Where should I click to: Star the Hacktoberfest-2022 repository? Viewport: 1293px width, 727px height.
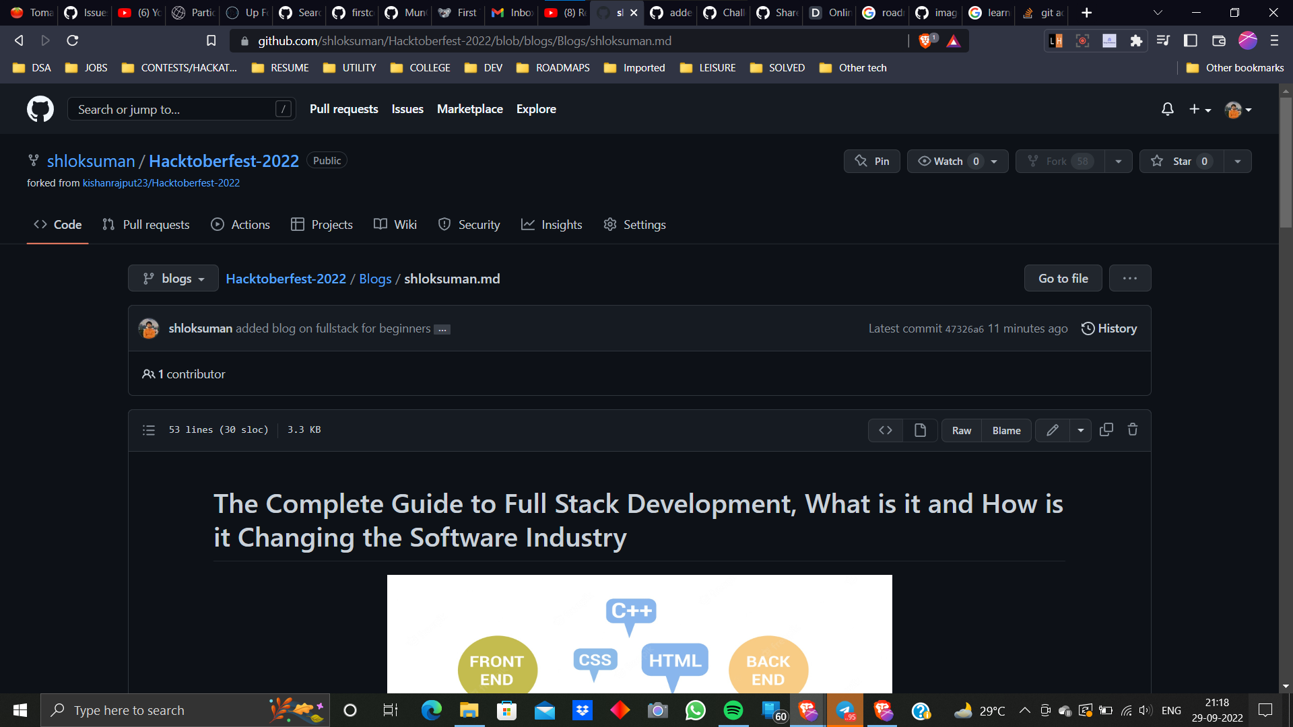[x=1180, y=161]
